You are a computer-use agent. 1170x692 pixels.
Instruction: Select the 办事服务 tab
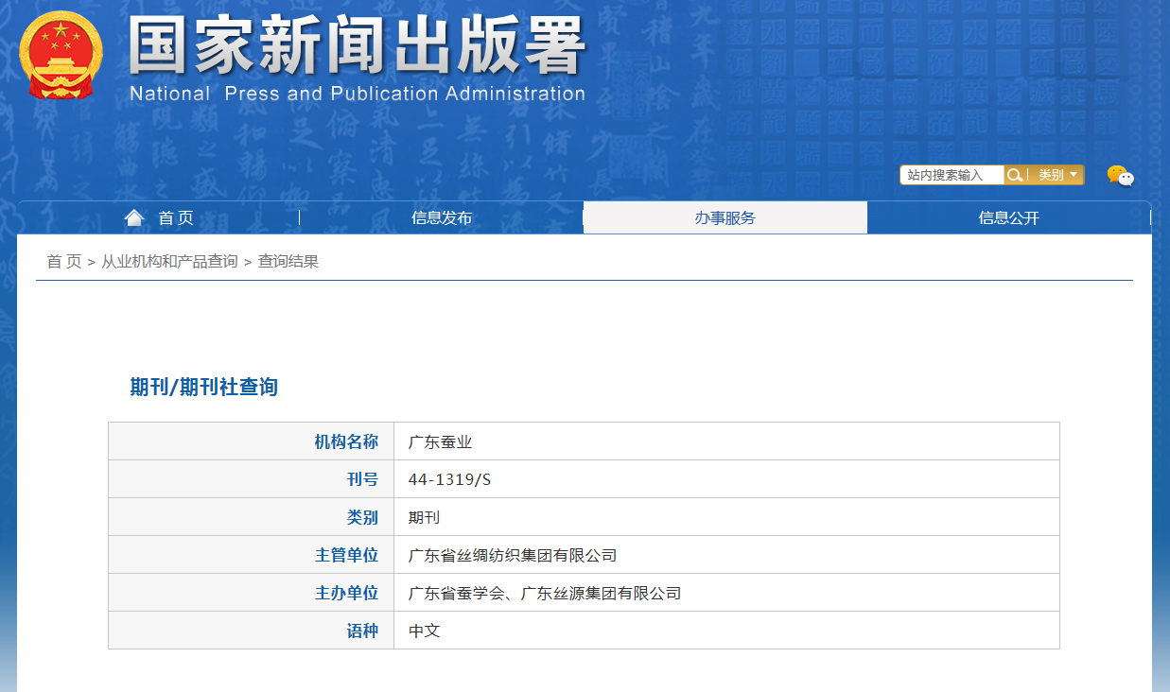[725, 216]
